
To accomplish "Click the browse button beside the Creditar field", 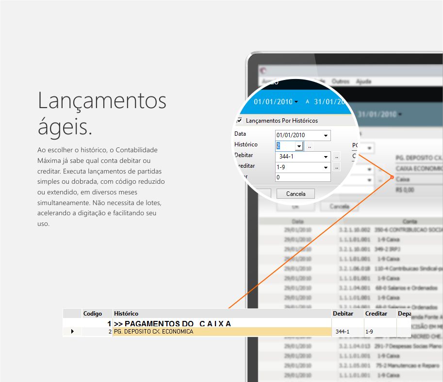I will [337, 167].
